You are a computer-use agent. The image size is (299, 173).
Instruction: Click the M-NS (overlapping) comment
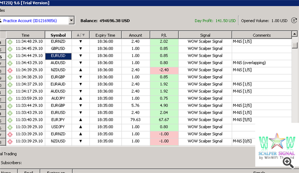point(249,63)
